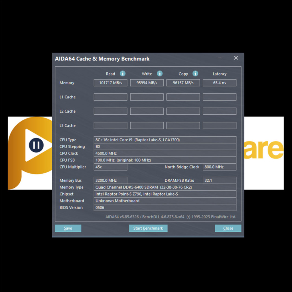This screenshot has height=292, width=292.
Task: Click the L2 Cache Copy field
Action: click(183, 111)
